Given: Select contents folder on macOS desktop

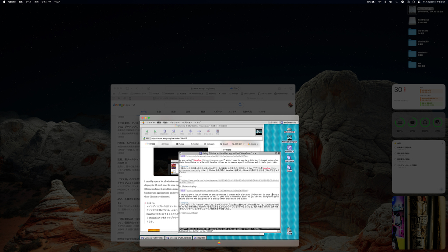Looking at the screenshot, I should coord(412,53).
